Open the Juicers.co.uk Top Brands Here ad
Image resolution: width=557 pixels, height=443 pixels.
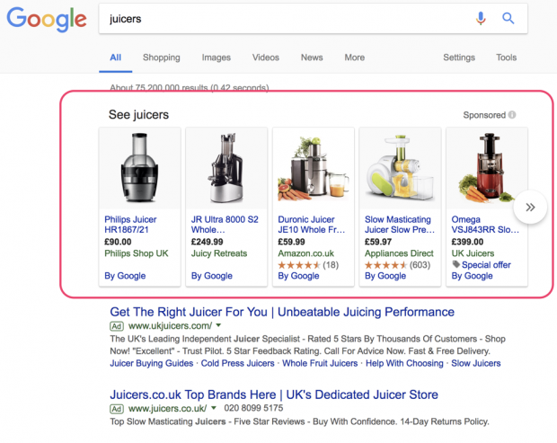[x=274, y=394]
